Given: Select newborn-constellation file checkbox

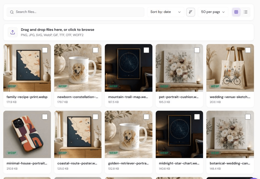Looking at the screenshot, I should [x=95, y=50].
